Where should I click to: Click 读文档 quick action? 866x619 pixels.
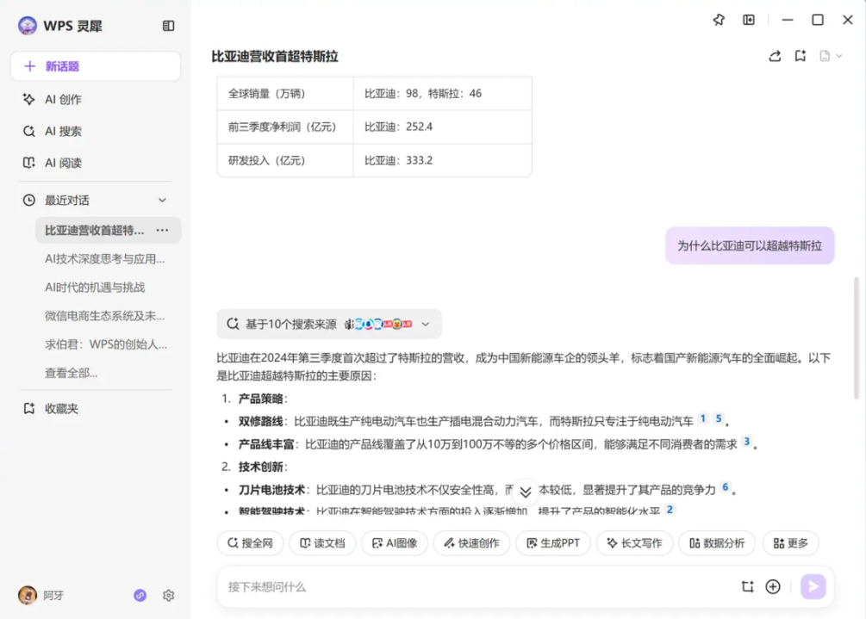coord(322,543)
